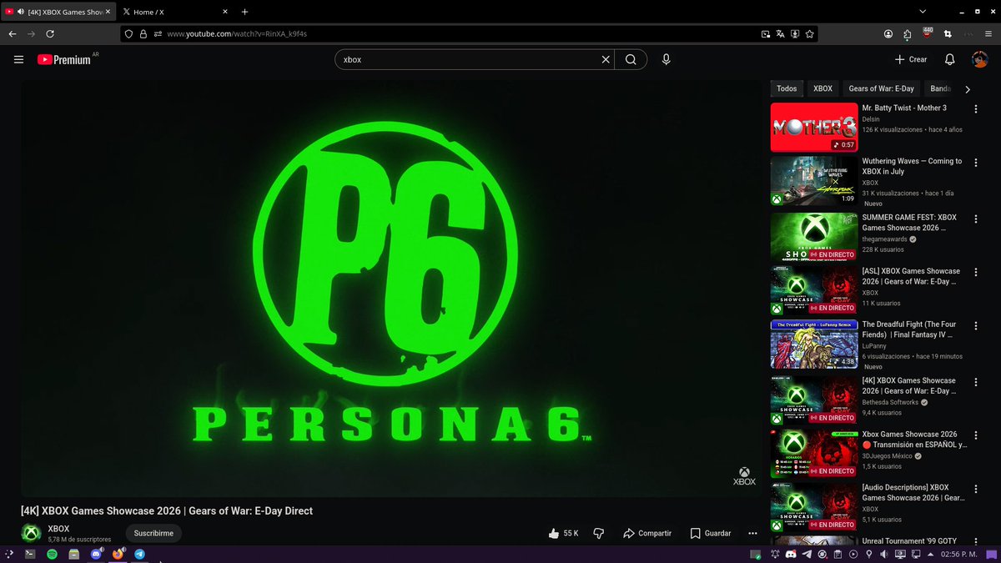Clear the xbox search text
The height and width of the screenshot is (563, 1001).
[606, 59]
